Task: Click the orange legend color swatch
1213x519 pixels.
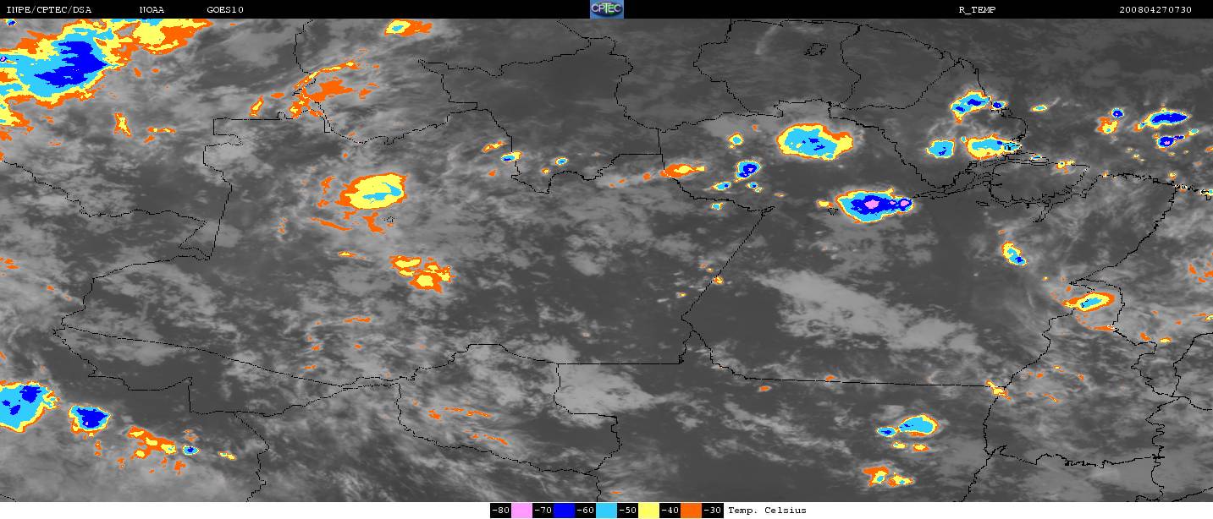Action: point(692,510)
